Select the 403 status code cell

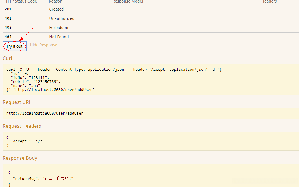pyautogui.click(x=8, y=28)
